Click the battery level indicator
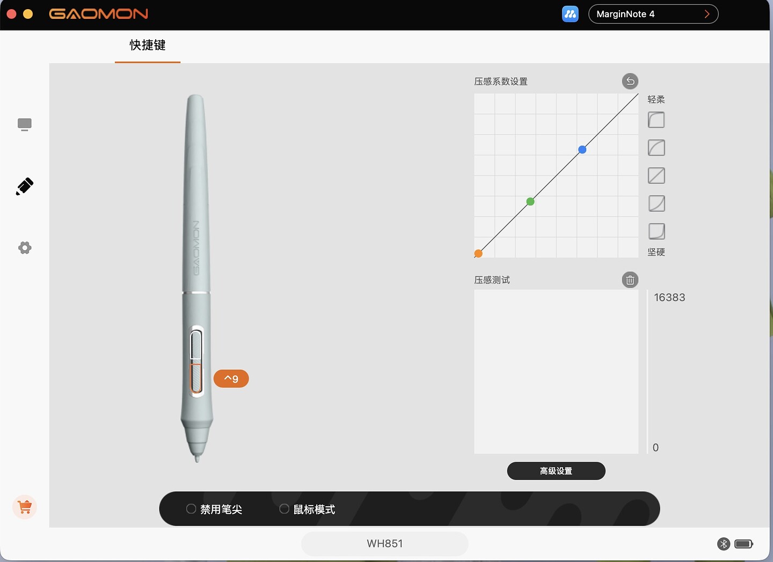Screen dimensions: 773x562 coord(744,544)
